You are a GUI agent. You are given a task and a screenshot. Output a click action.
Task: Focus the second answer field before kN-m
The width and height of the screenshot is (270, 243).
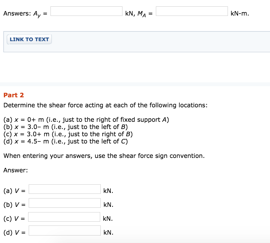pos(192,11)
